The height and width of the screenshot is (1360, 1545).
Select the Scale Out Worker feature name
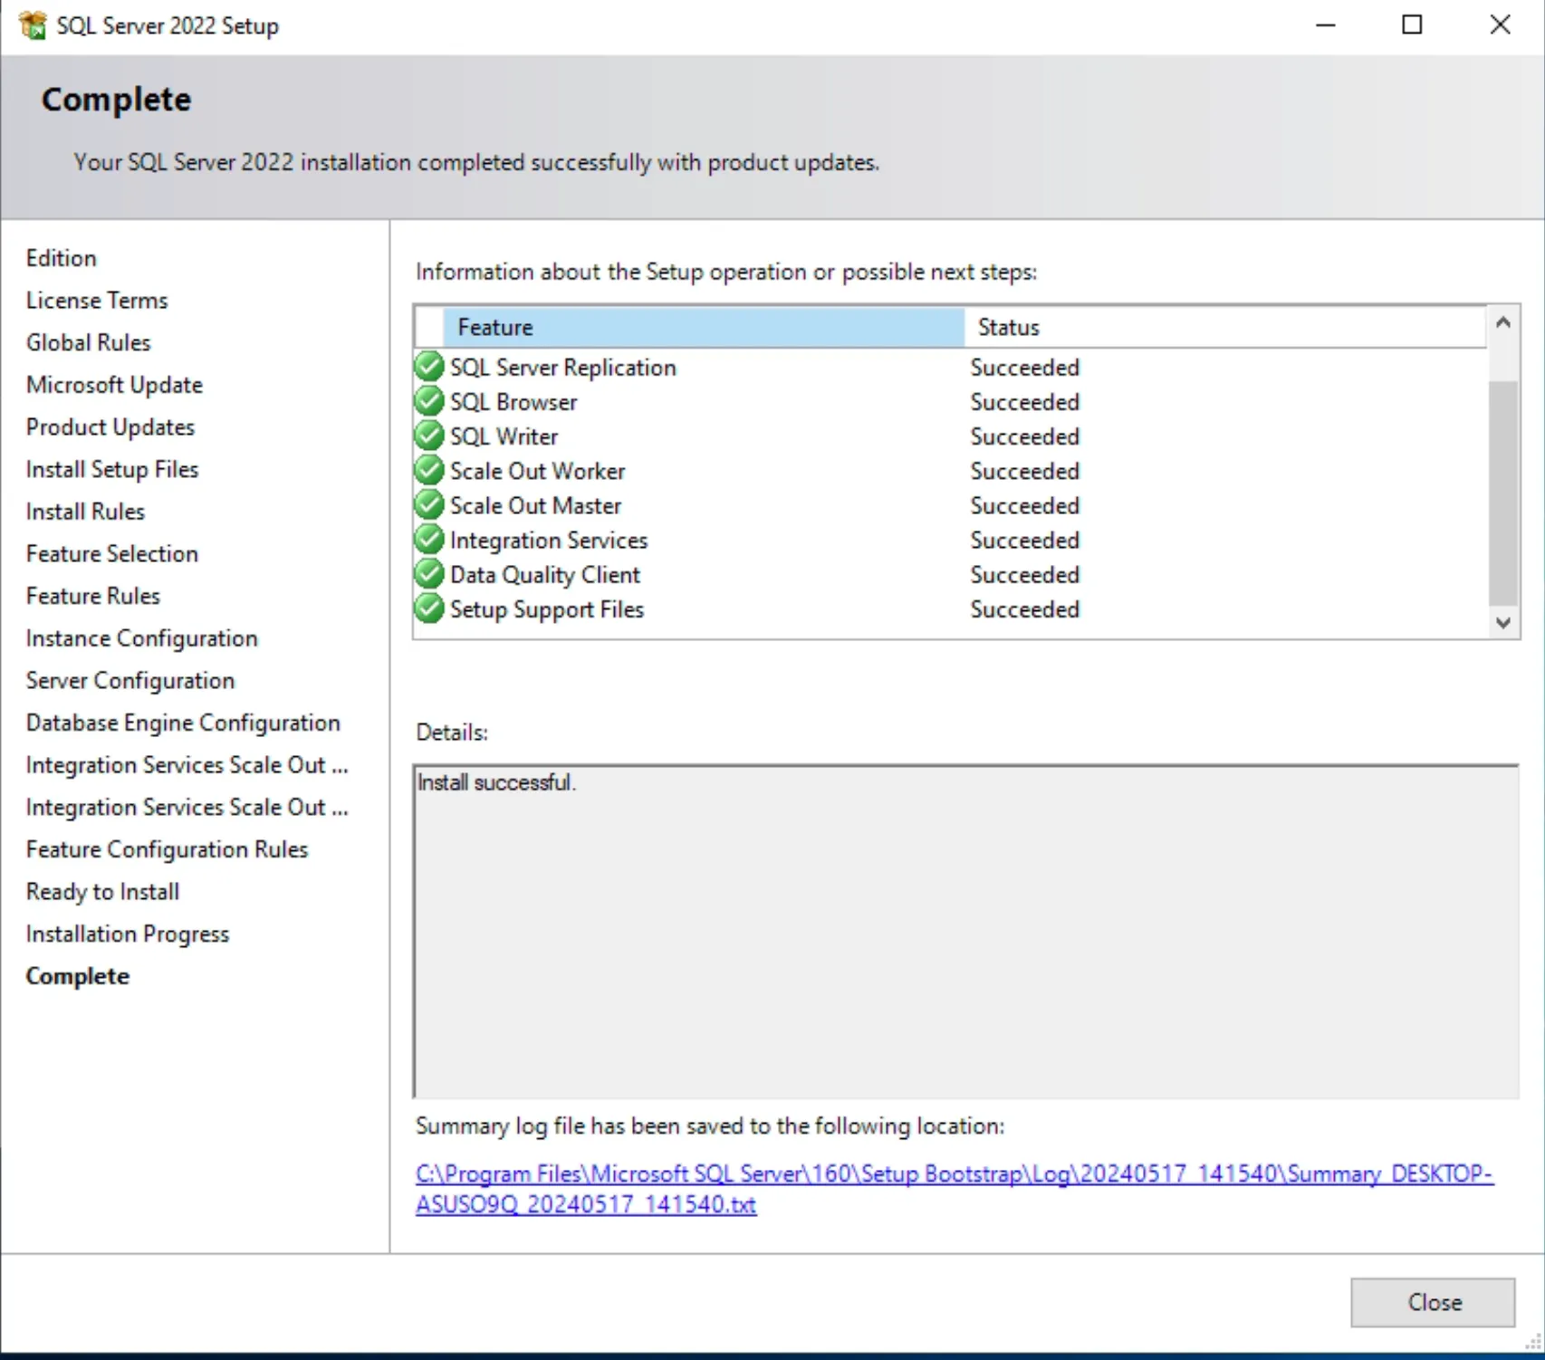[x=537, y=470]
